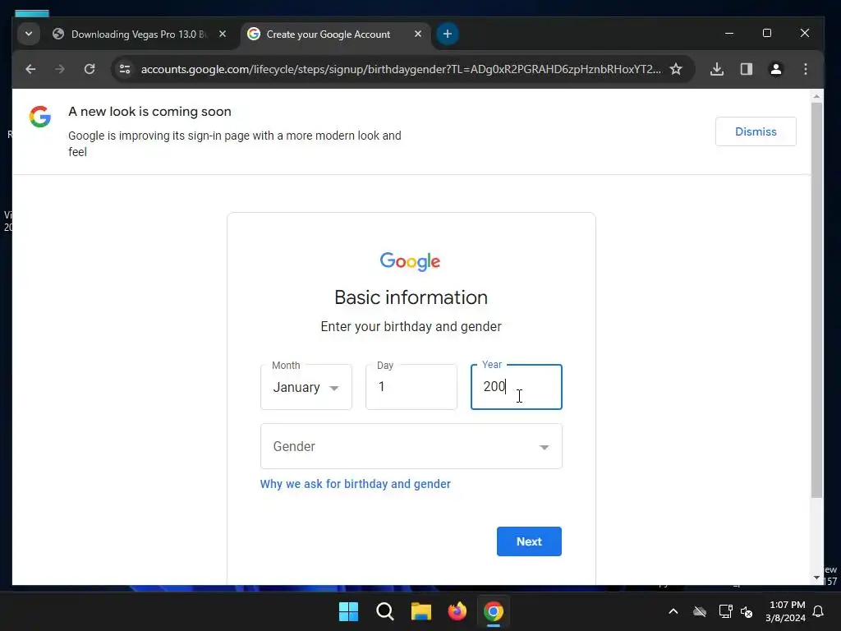Open File Explorer from taskbar

pos(421,611)
